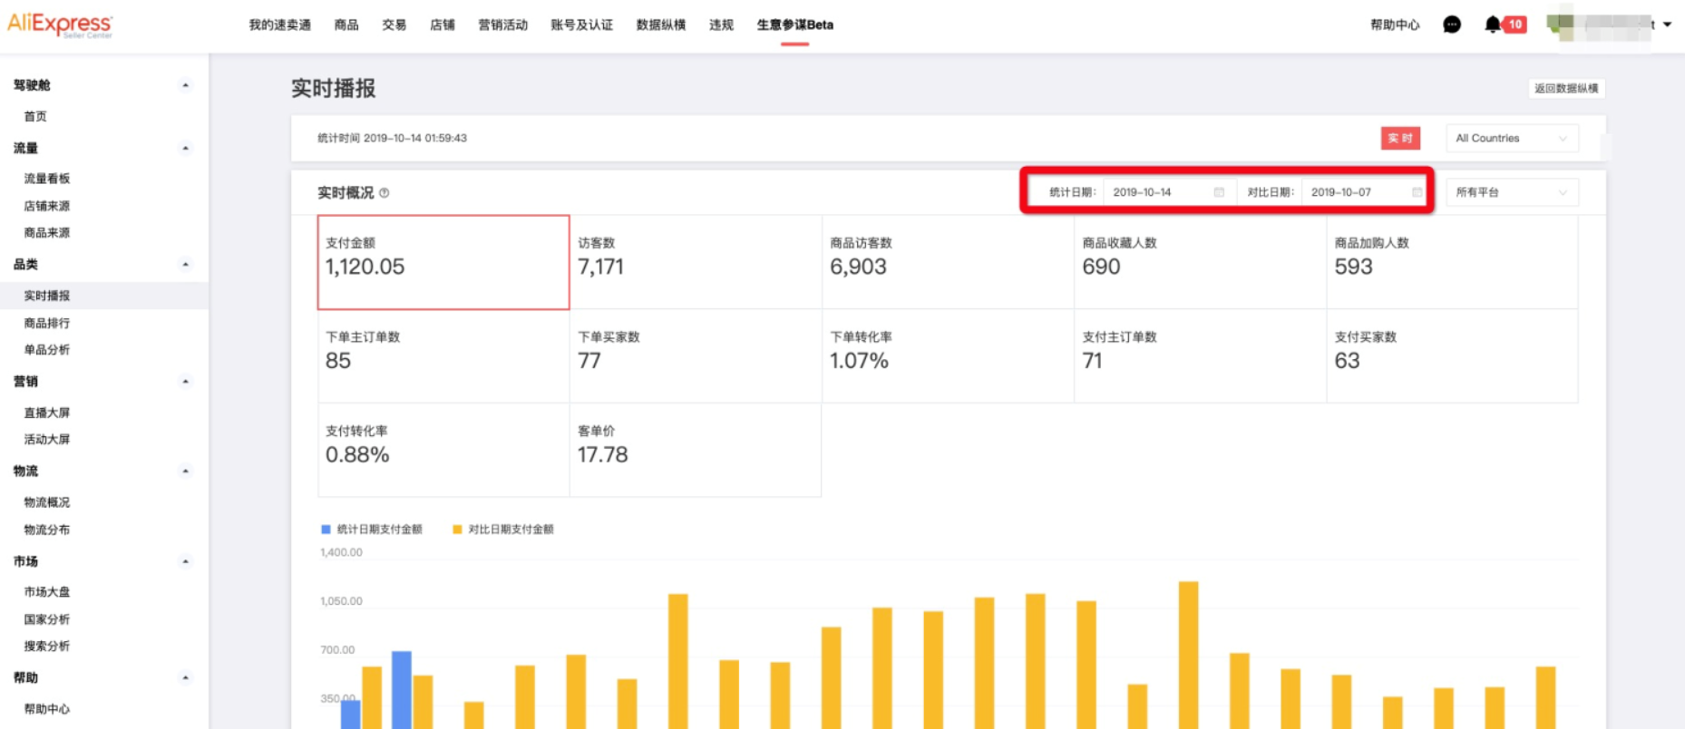
Task: Click the 返回数据纵横 button
Action: [x=1566, y=88]
